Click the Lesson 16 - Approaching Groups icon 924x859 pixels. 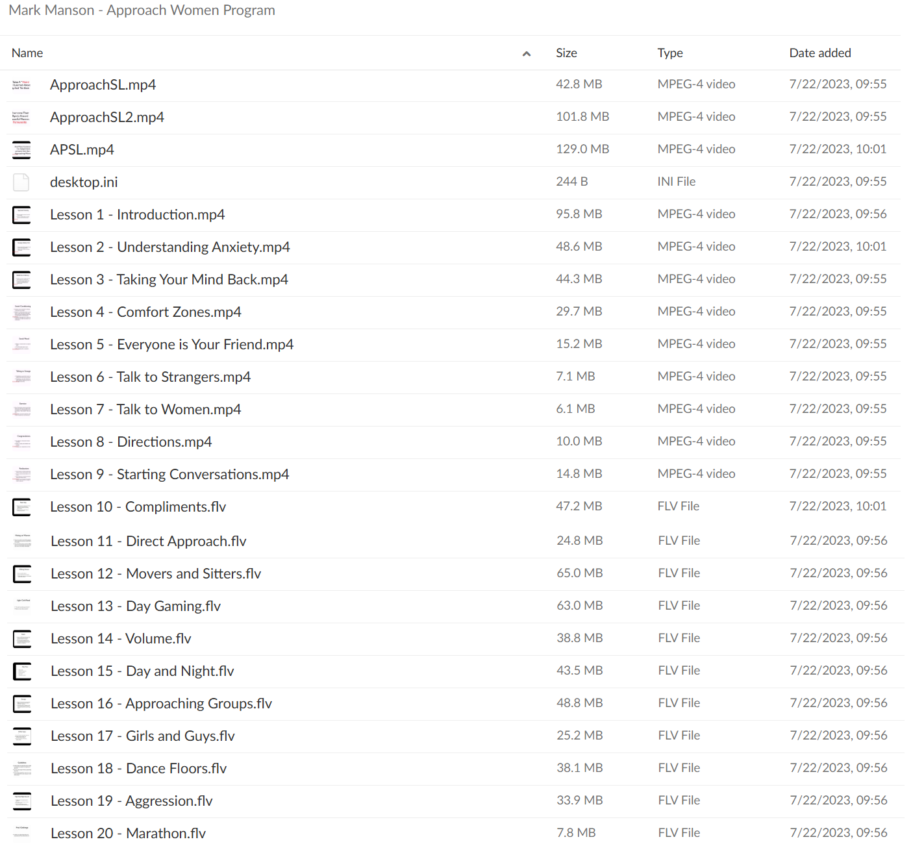tap(22, 704)
